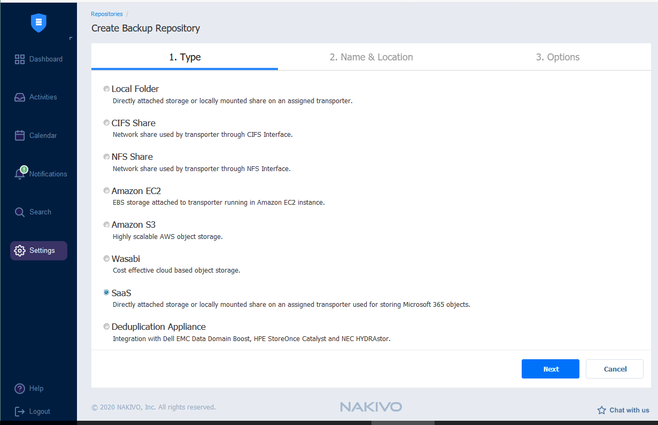The height and width of the screenshot is (425, 658).
Task: Click the NAKIVO shield logo icon
Action: [38, 23]
